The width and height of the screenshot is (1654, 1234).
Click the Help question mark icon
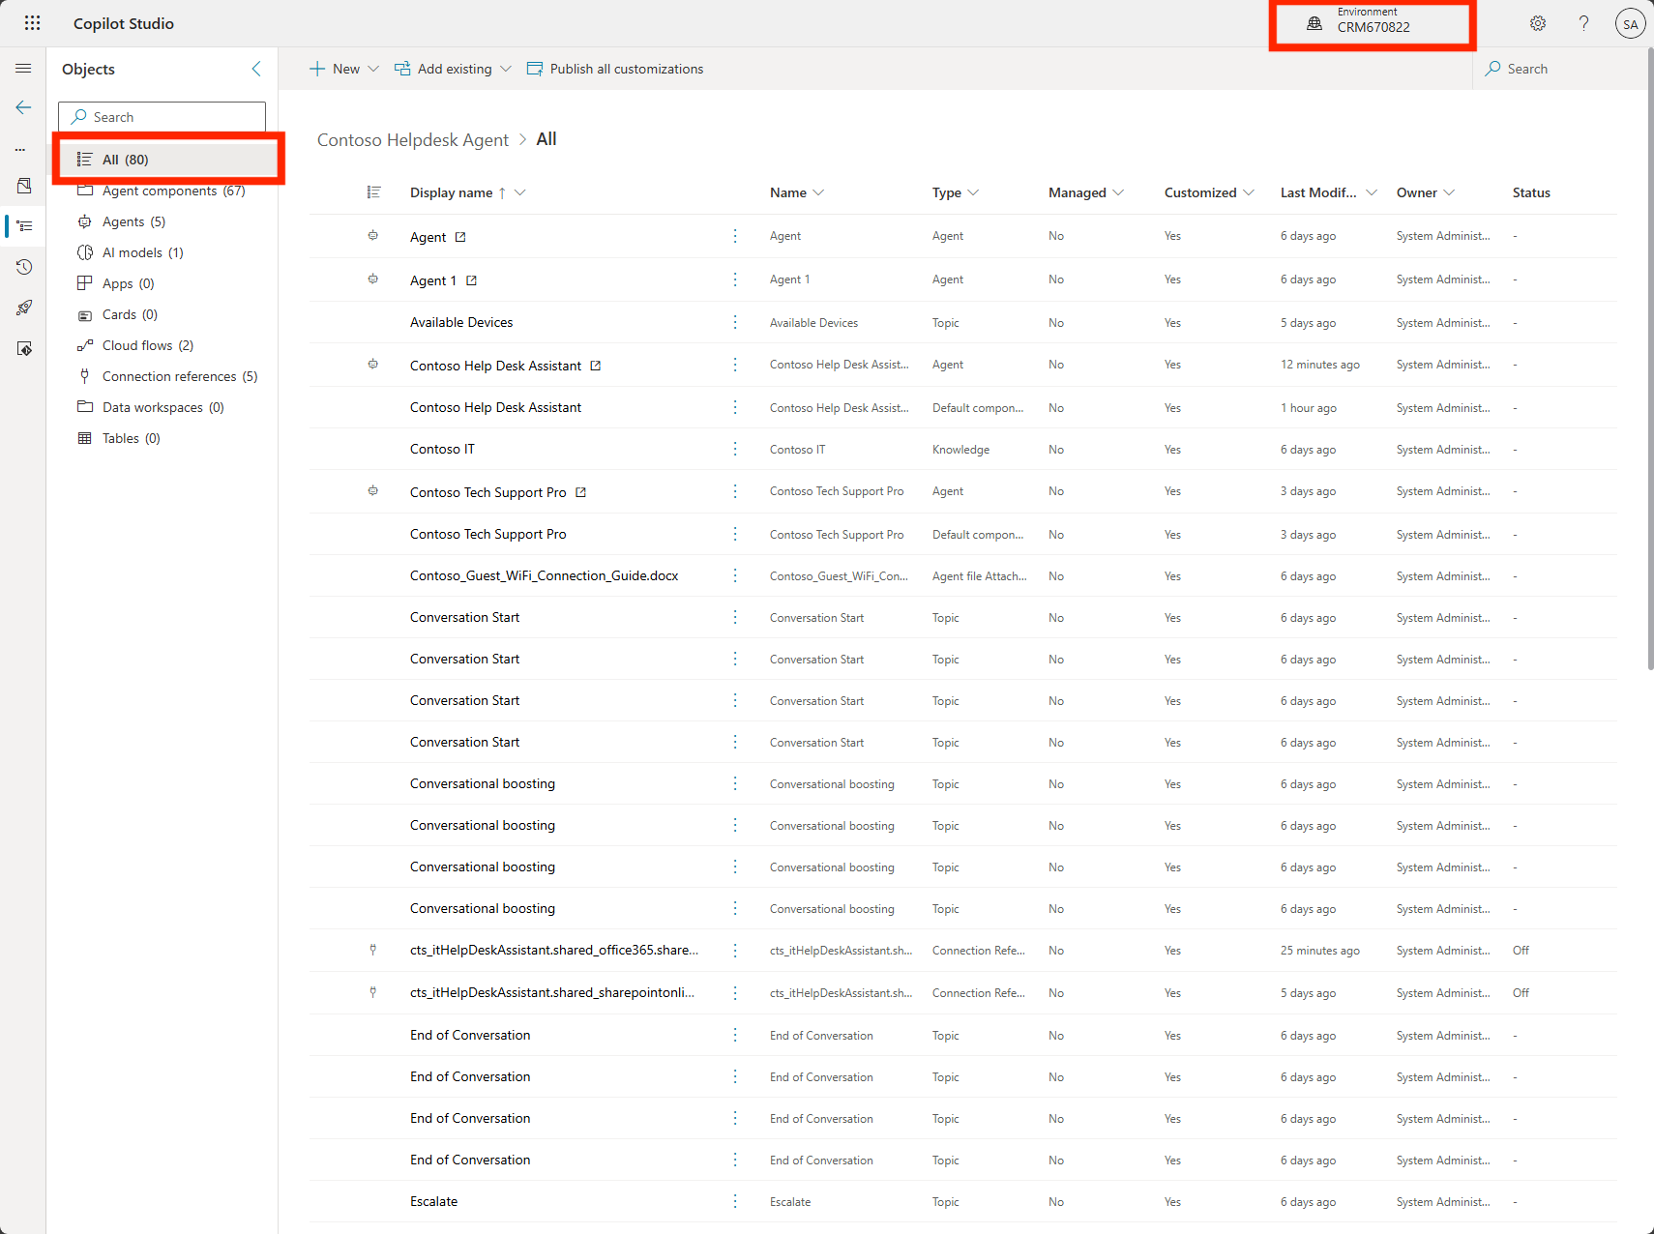[x=1583, y=23]
